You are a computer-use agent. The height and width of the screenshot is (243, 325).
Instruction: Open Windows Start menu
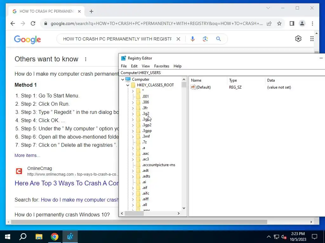[8, 237]
